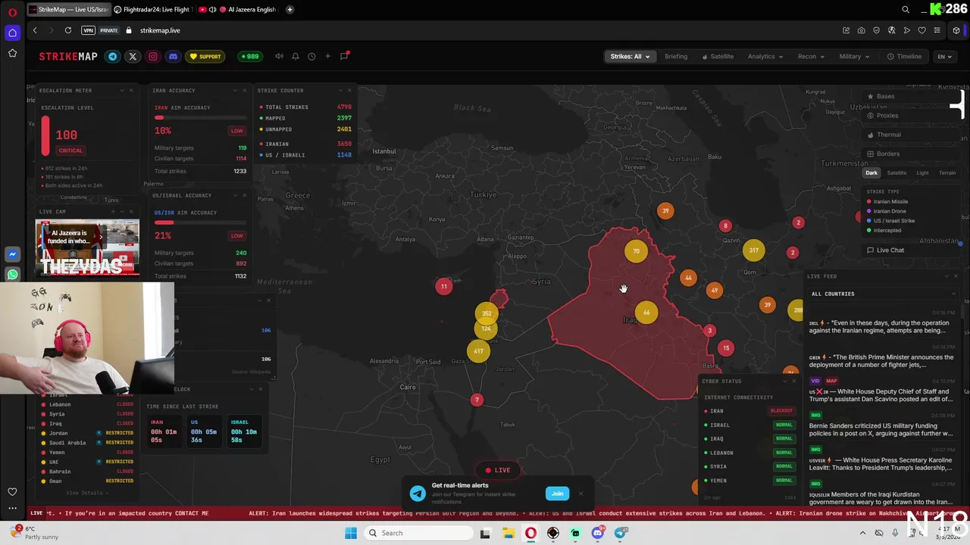The width and height of the screenshot is (970, 545).
Task: Expand Recon dropdown menu
Action: [x=811, y=56]
